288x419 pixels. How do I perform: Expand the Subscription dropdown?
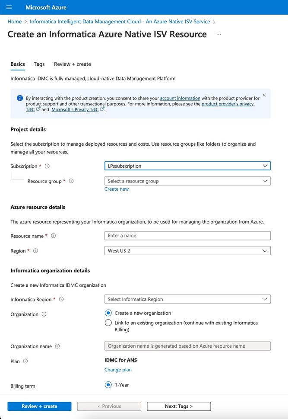(x=187, y=166)
